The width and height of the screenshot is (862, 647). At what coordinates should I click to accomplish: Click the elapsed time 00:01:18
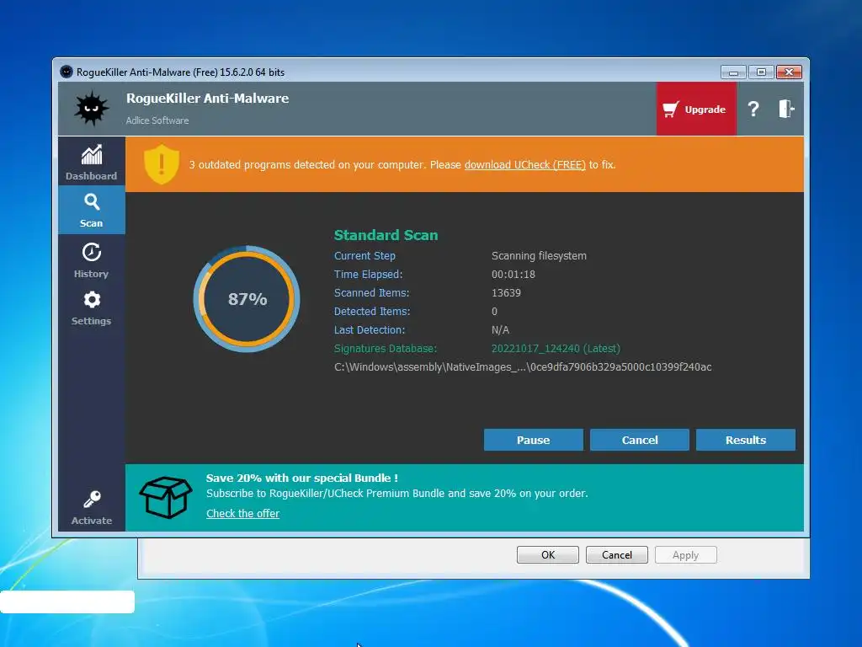(513, 275)
